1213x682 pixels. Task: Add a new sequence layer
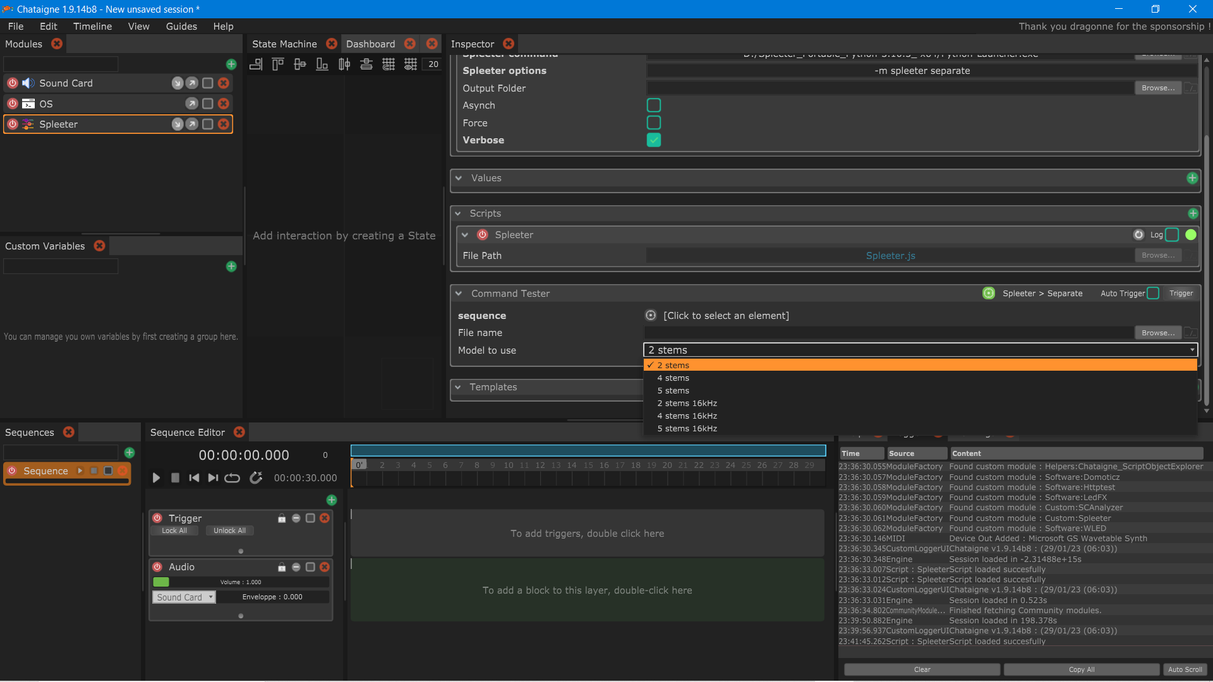point(332,500)
